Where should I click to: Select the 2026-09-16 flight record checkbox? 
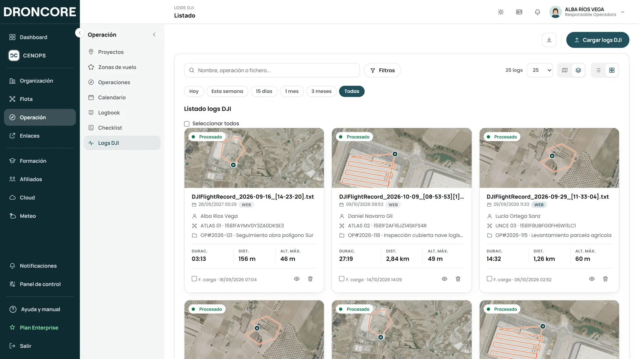(194, 279)
